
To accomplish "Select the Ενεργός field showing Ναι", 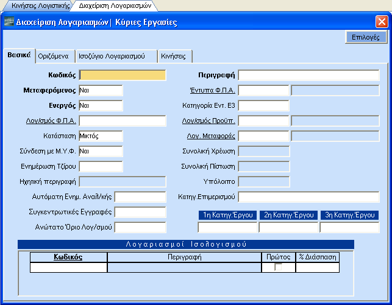I will click(x=101, y=105).
